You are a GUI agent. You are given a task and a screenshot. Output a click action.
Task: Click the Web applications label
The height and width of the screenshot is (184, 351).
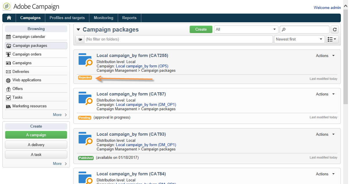tap(27, 80)
